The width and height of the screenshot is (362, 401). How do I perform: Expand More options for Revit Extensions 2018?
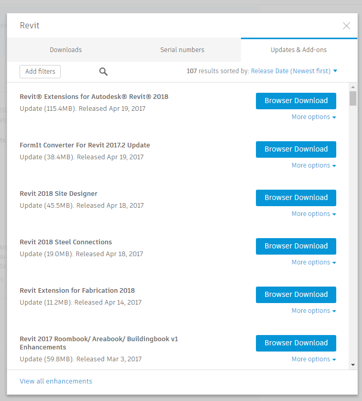314,117
